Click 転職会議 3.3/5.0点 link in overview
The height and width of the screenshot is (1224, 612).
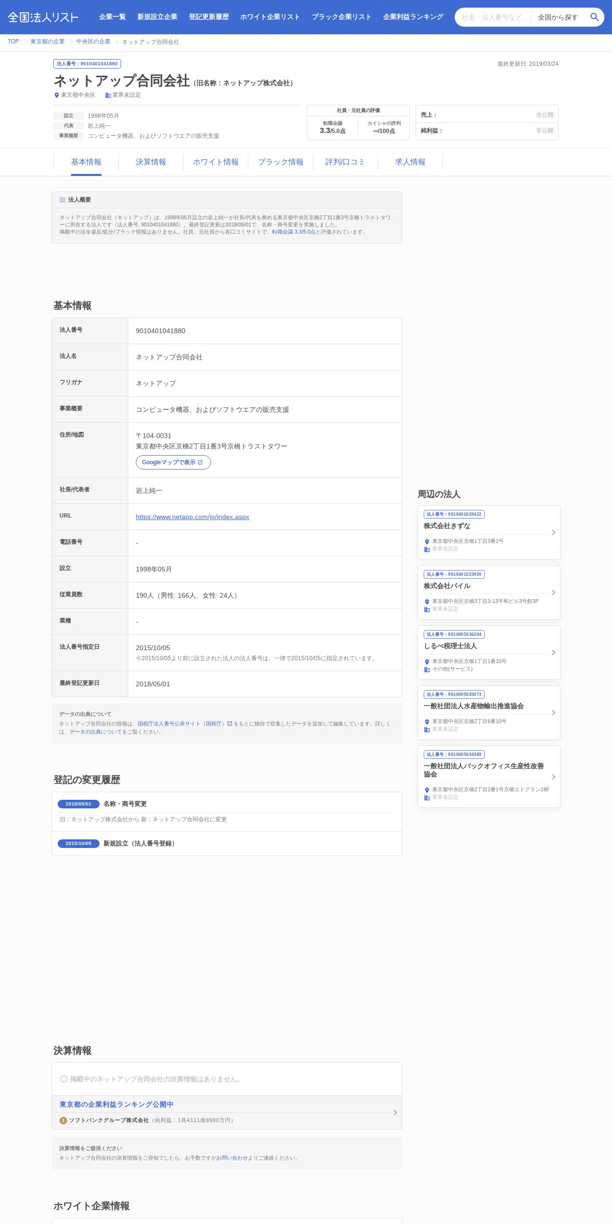pyautogui.click(x=294, y=232)
